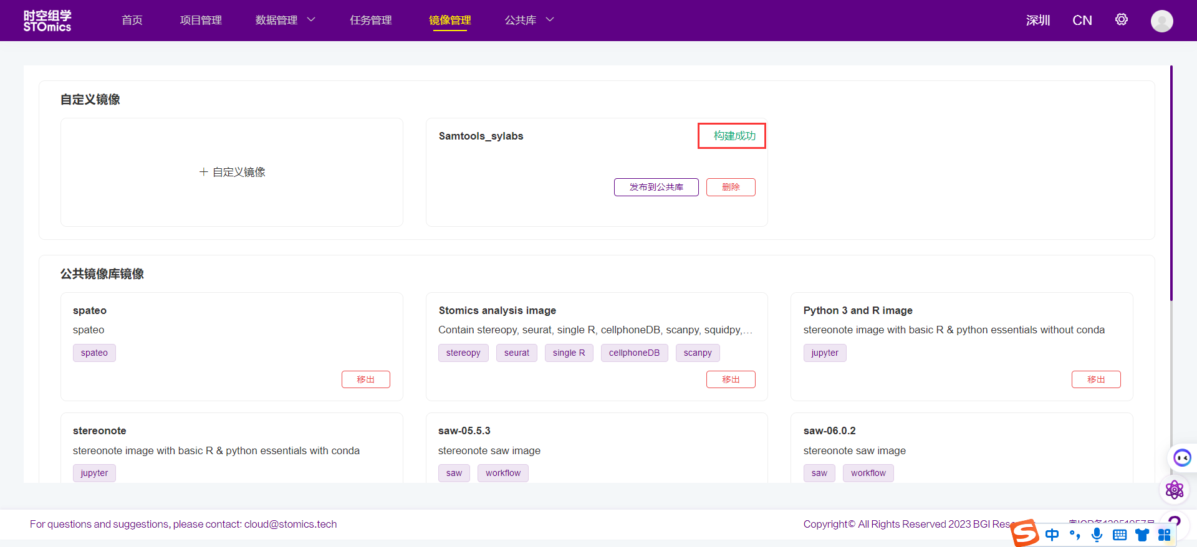Click the floating chatbot assistant icon

coord(1181,459)
